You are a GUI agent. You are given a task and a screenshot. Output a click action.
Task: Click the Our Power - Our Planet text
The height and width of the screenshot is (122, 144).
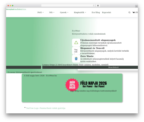[x=94, y=86]
